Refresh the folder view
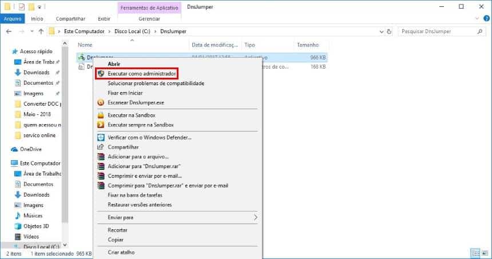The height and width of the screenshot is (259, 492). (389, 31)
